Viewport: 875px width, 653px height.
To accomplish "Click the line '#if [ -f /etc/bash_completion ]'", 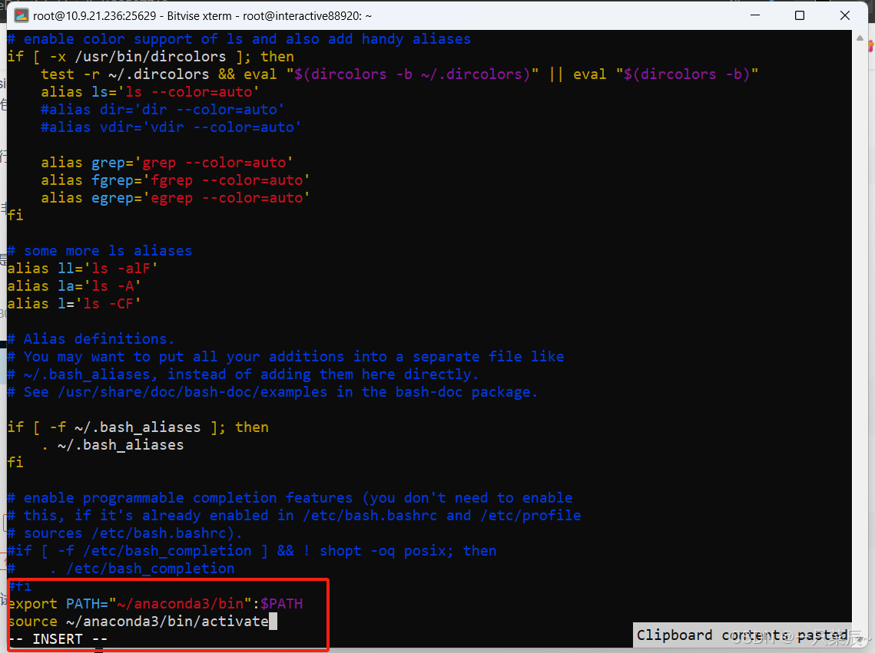I will coord(252,550).
